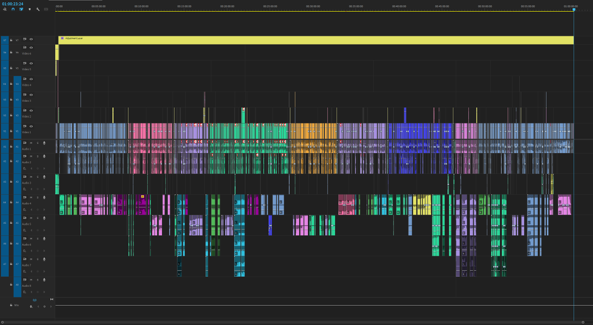Hide Video 3 track output
Image resolution: width=593 pixels, height=325 pixels.
point(31,95)
